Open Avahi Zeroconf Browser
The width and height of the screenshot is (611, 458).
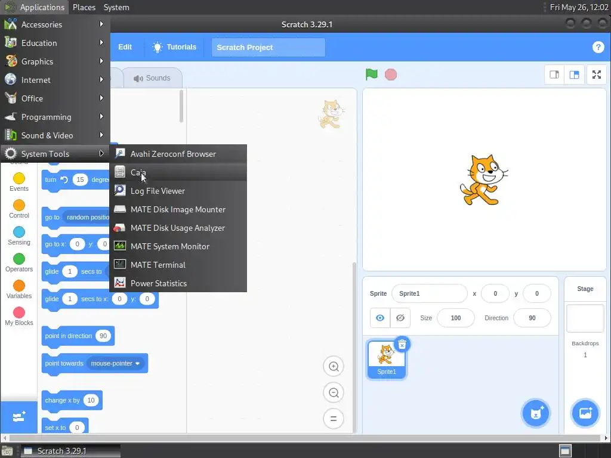(x=178, y=154)
